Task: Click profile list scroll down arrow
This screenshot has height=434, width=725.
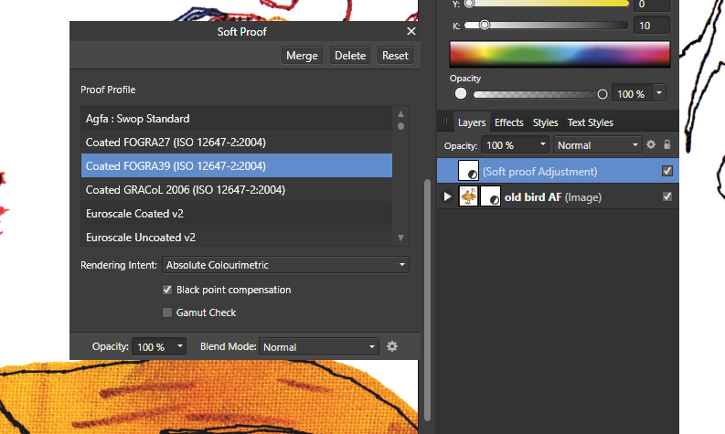Action: 400,238
